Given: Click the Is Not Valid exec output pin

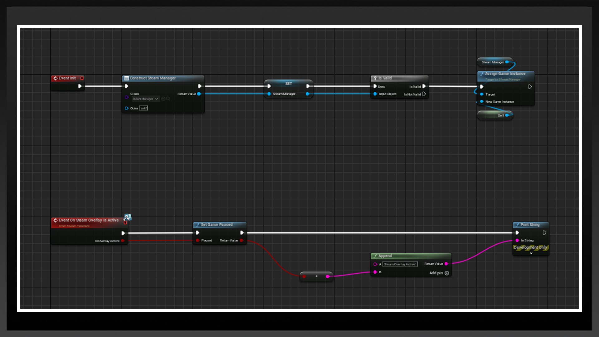Looking at the screenshot, I should [424, 94].
